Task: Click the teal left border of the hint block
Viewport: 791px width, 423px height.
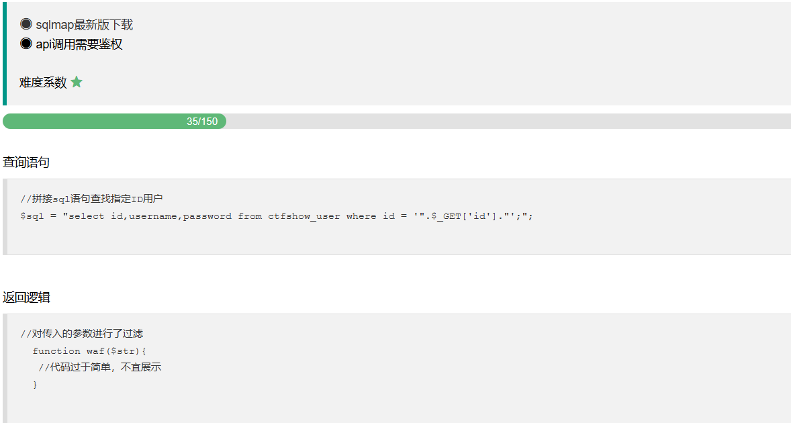Action: click(x=4, y=54)
